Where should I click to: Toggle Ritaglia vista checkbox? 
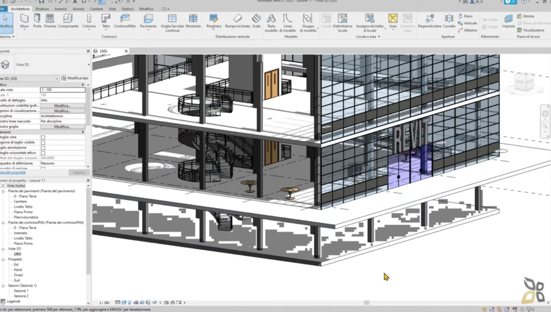pyautogui.click(x=43, y=137)
